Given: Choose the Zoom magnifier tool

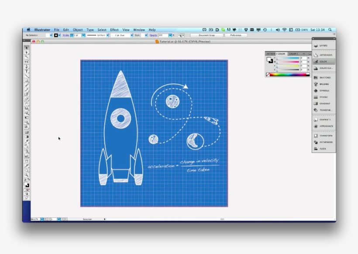Looking at the screenshot, I should click(x=27, y=174).
